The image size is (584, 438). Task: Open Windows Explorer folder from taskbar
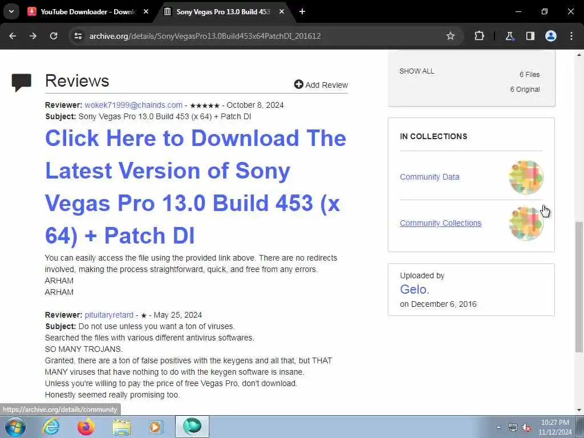coord(121,427)
